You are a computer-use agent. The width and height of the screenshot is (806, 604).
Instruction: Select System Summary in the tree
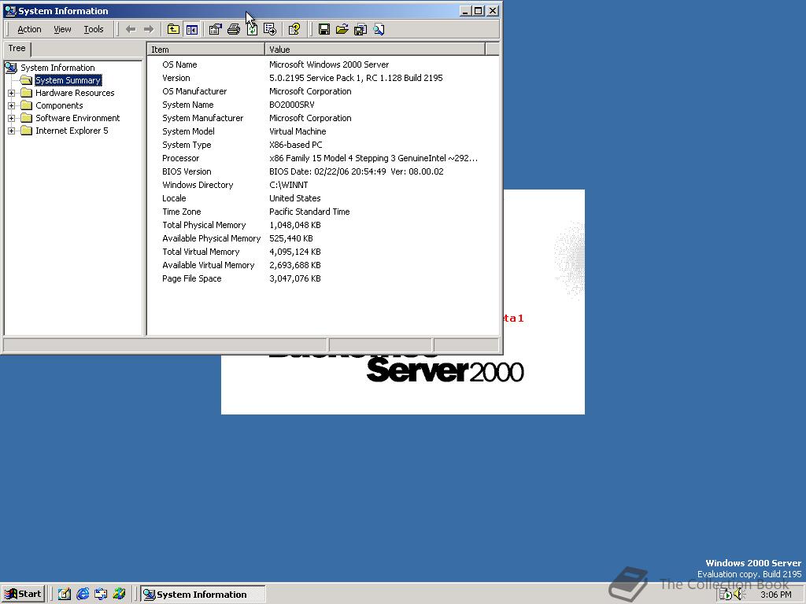pos(68,80)
